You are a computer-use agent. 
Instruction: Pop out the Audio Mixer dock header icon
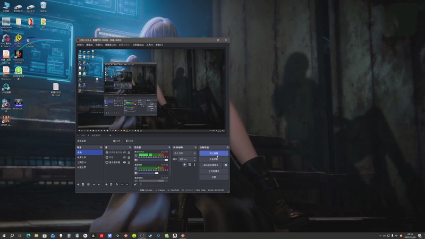(x=169, y=148)
